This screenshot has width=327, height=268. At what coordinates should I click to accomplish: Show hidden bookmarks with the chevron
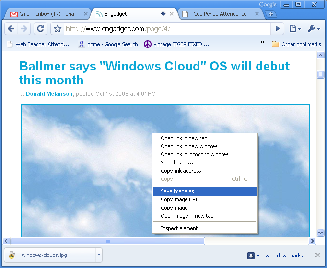[x=262, y=42]
